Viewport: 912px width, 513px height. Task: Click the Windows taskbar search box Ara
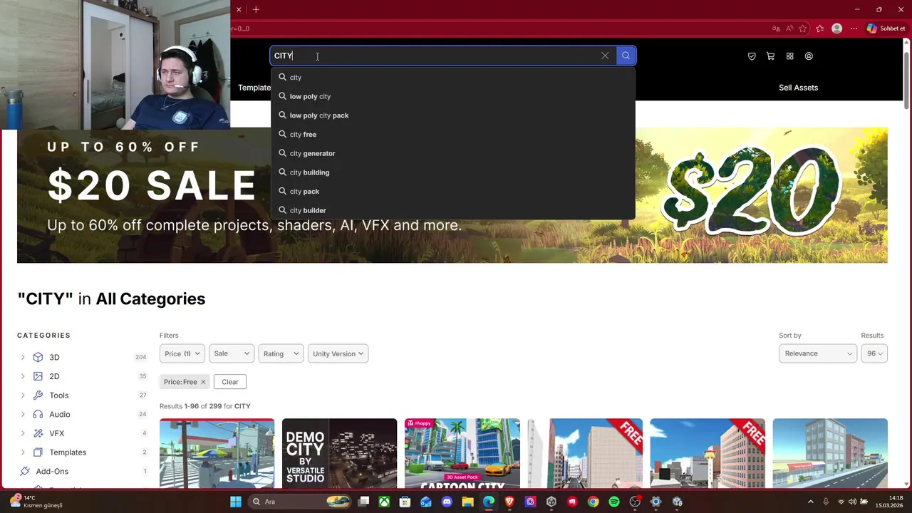click(x=299, y=502)
